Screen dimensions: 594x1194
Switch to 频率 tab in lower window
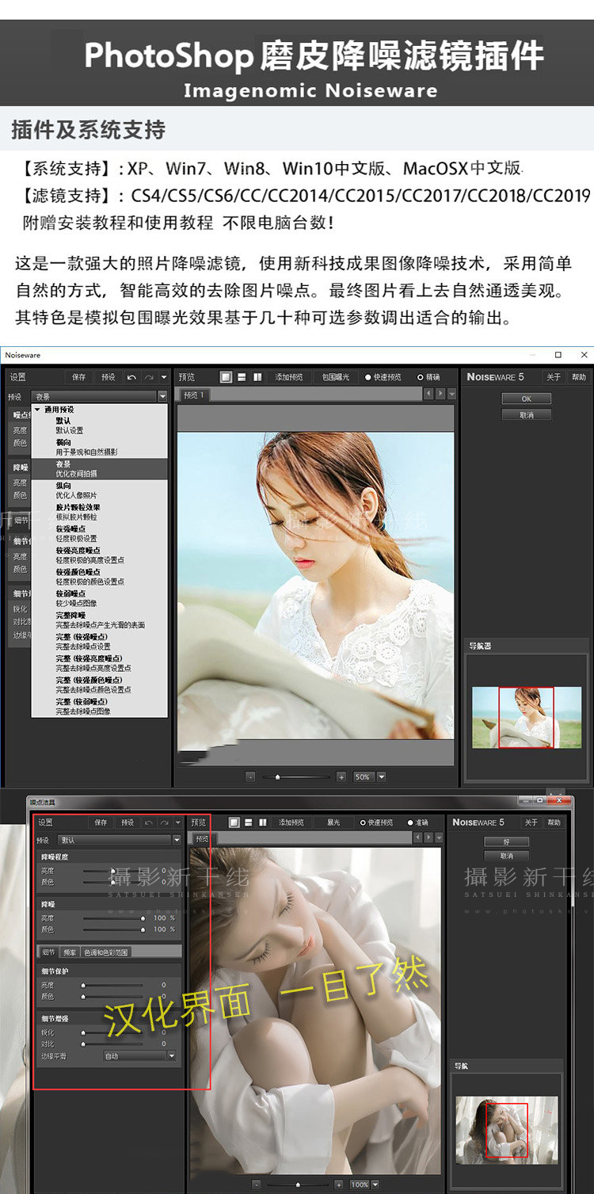70,952
